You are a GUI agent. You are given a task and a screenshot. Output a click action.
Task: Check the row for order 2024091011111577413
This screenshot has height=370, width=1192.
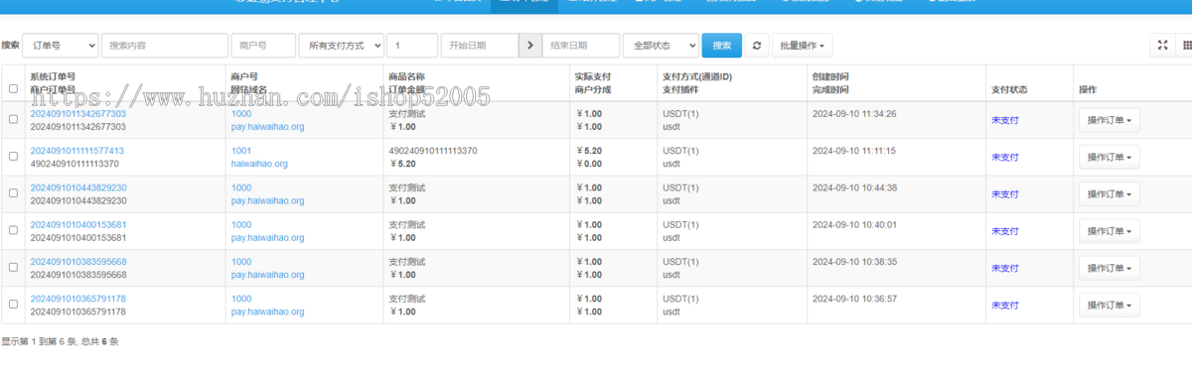coord(13,157)
